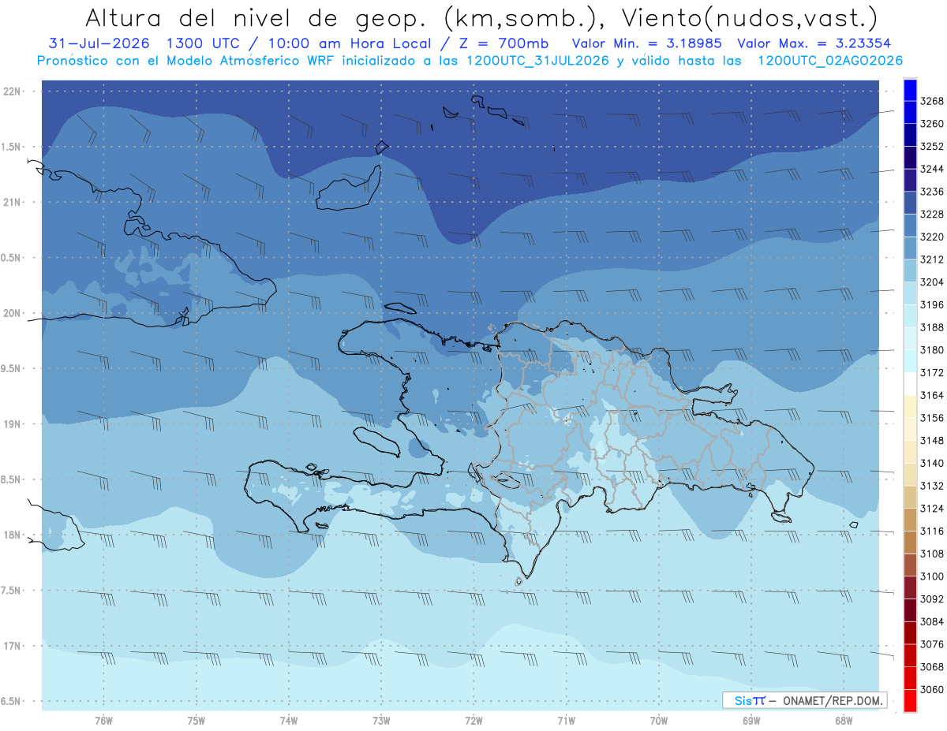Click the '20N' latitude label
The image size is (947, 731).
pos(13,313)
